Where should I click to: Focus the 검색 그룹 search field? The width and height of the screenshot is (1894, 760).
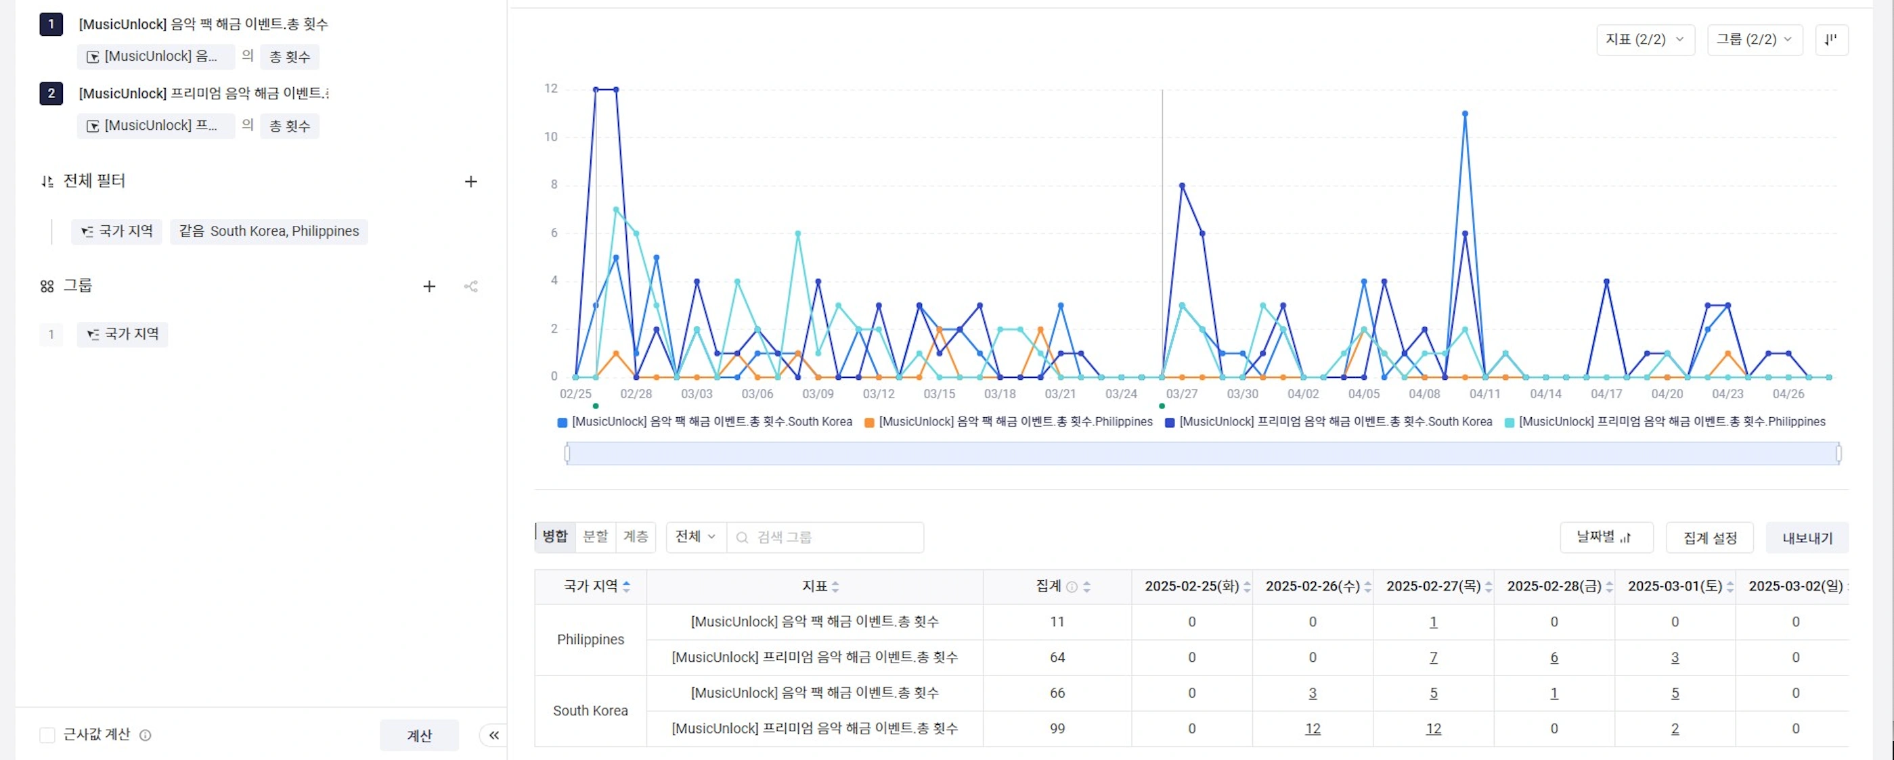click(x=825, y=537)
